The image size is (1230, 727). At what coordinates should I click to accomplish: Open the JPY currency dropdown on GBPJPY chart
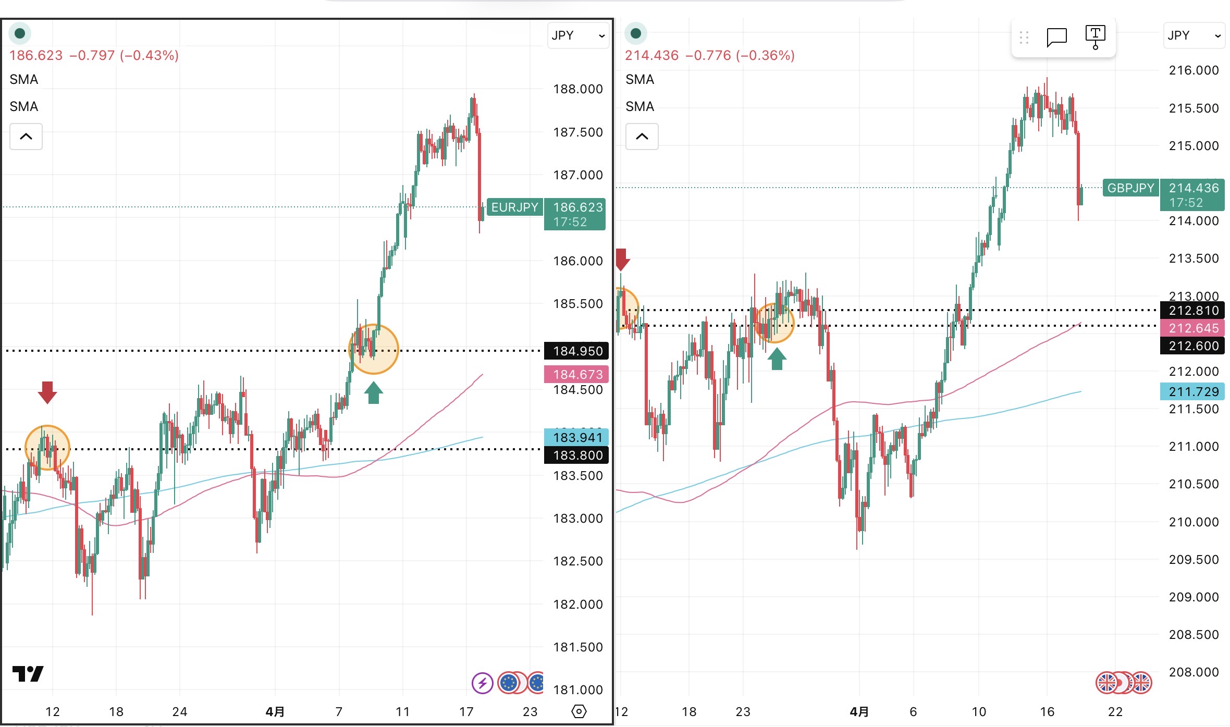[x=1194, y=35]
